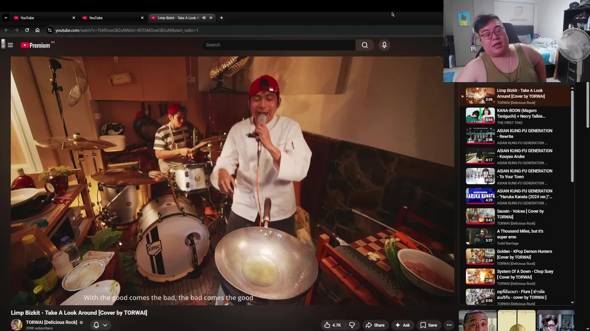Expand the tab search dropdown
Image resolution: width=590 pixels, height=331 pixels.
pyautogui.click(x=6, y=18)
